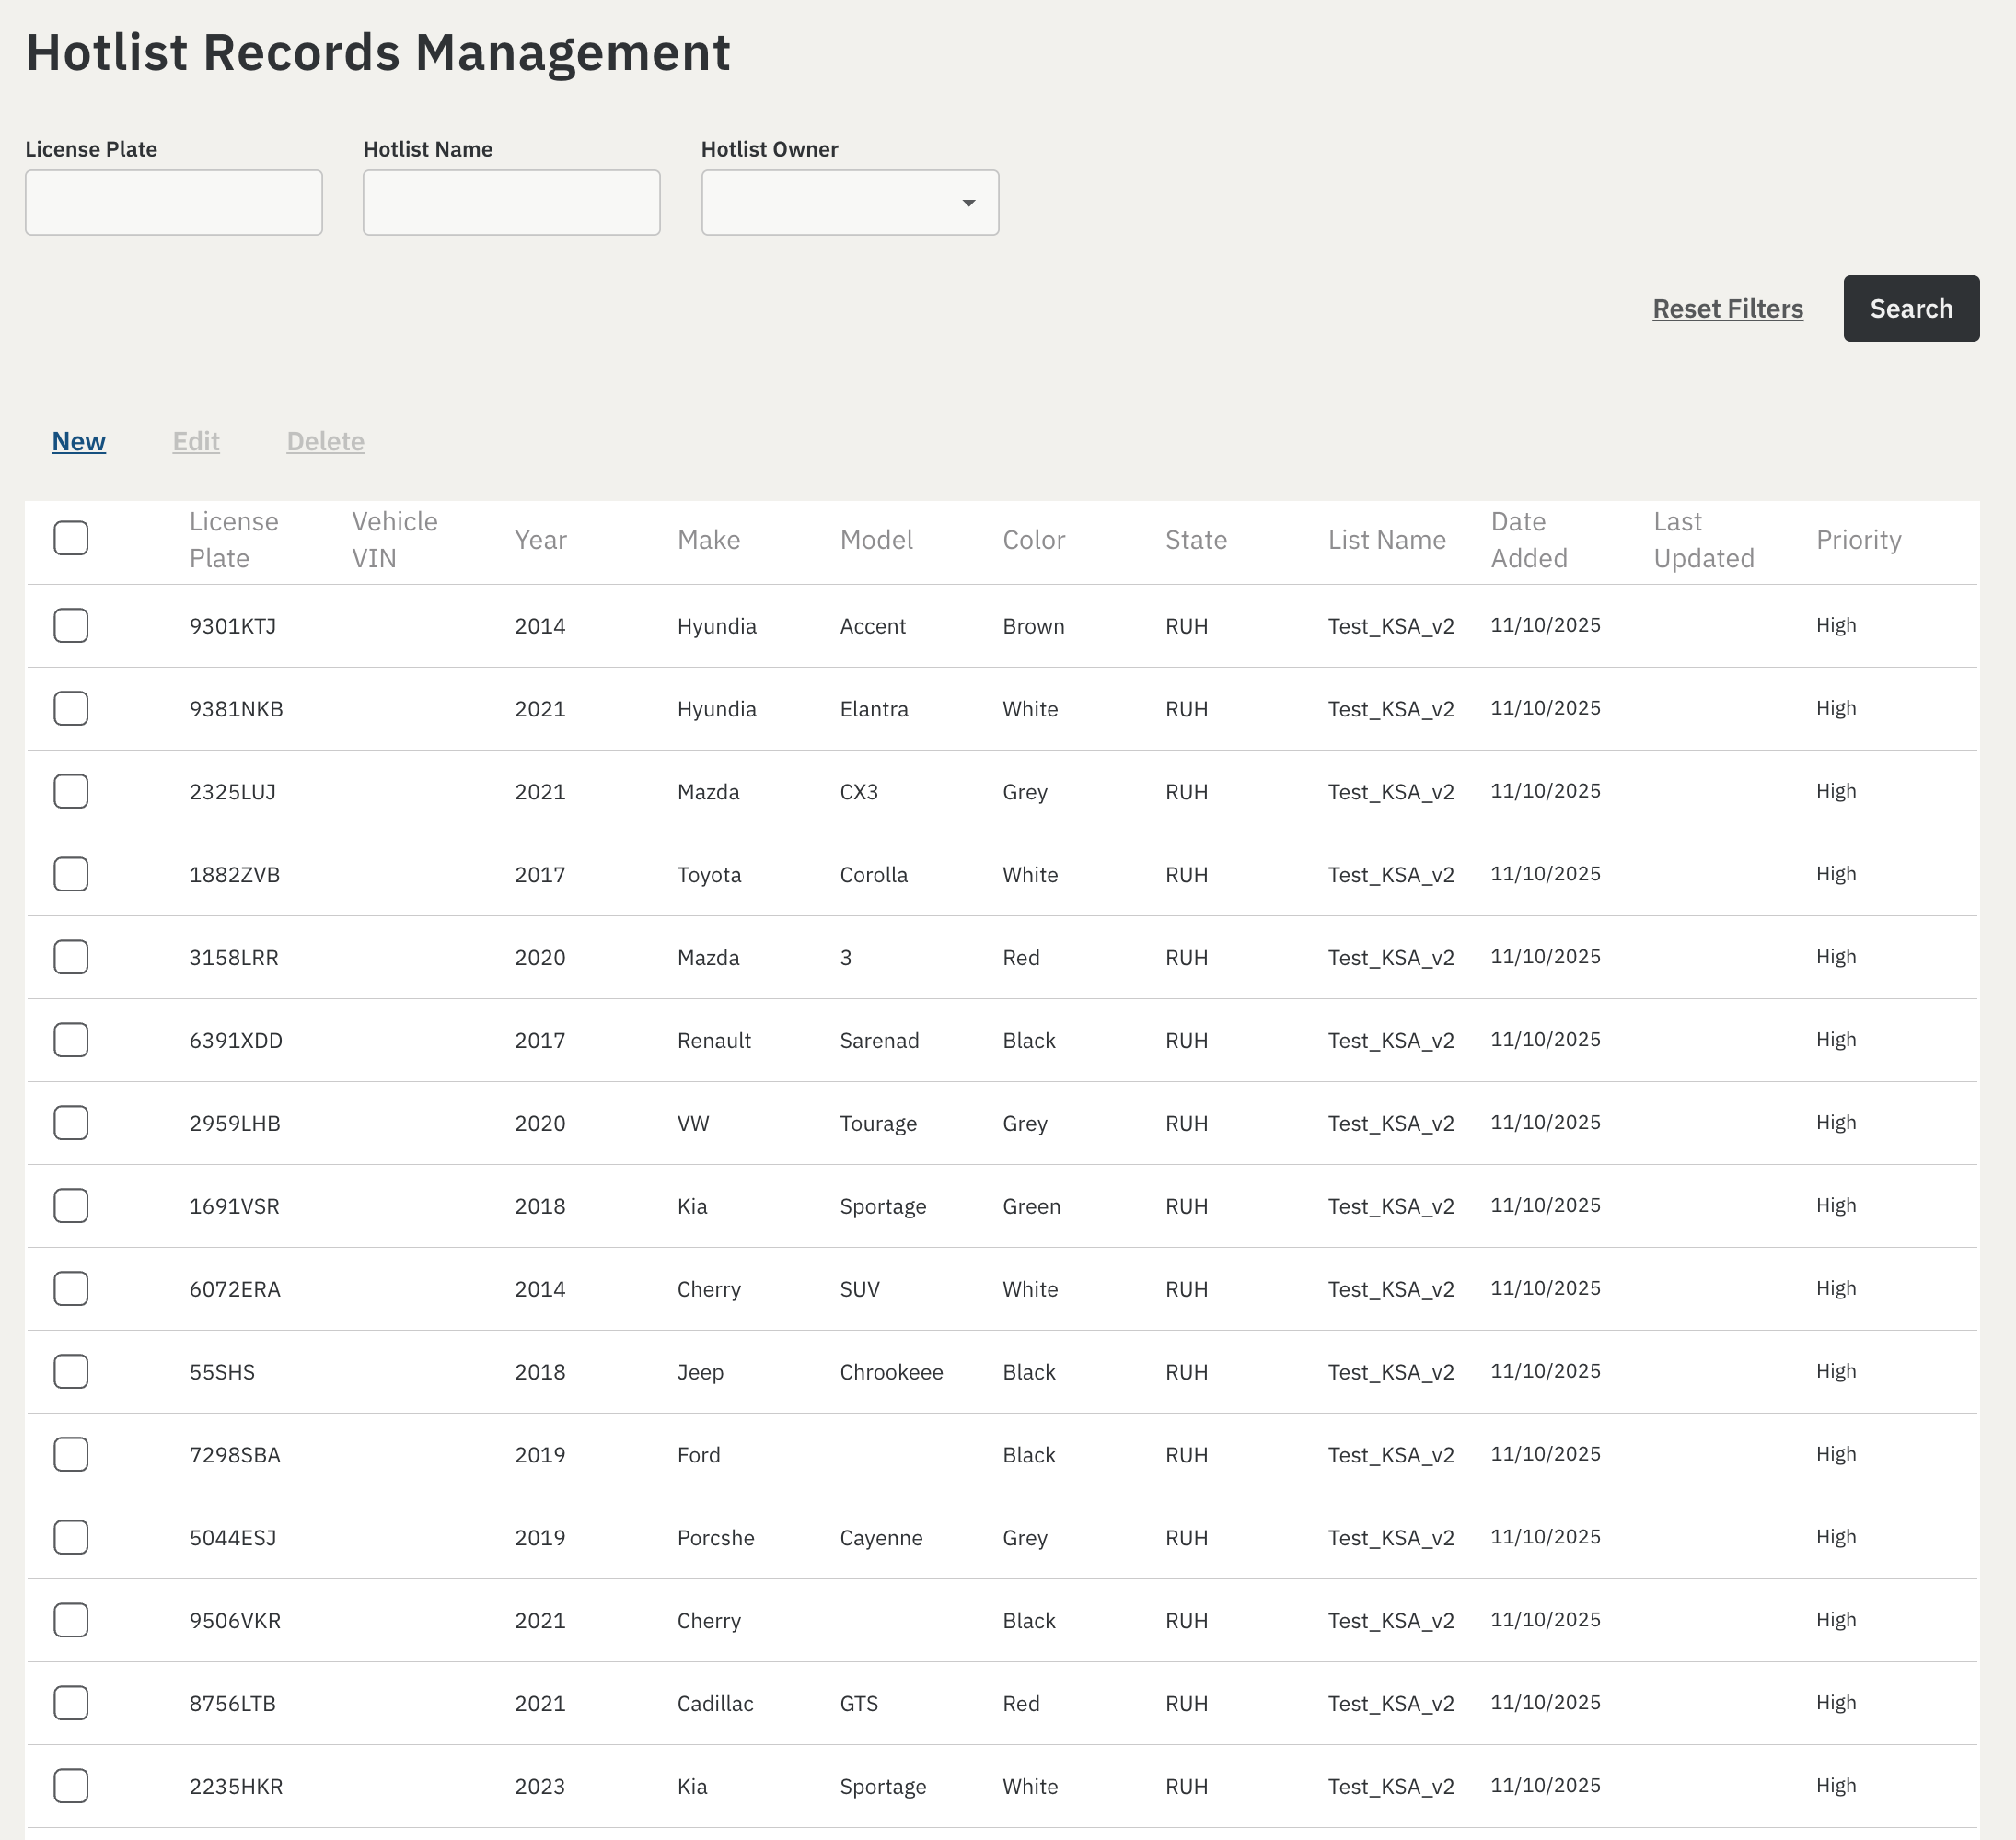Click the Edit action link
2016x1840 pixels.
pos(196,441)
